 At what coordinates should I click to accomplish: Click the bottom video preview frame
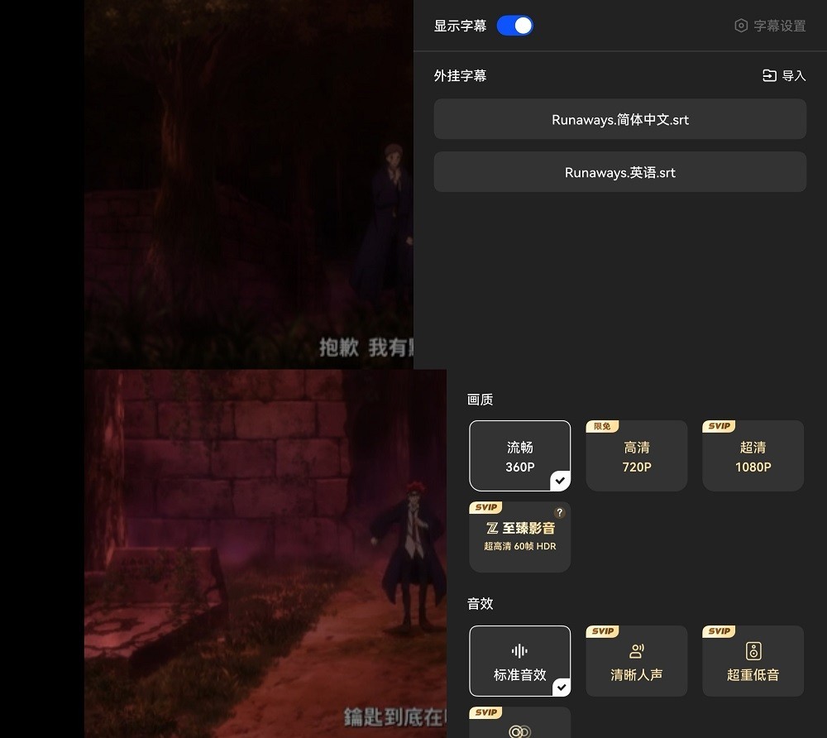tap(265, 553)
